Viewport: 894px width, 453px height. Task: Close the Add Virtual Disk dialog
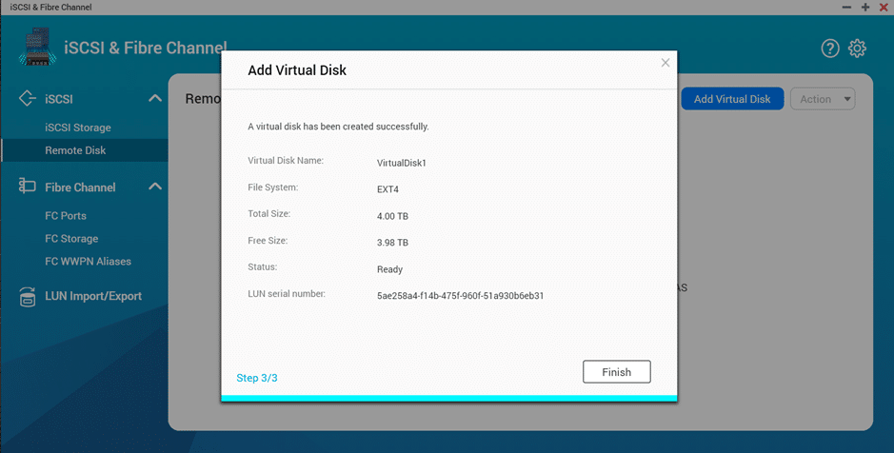coord(665,63)
